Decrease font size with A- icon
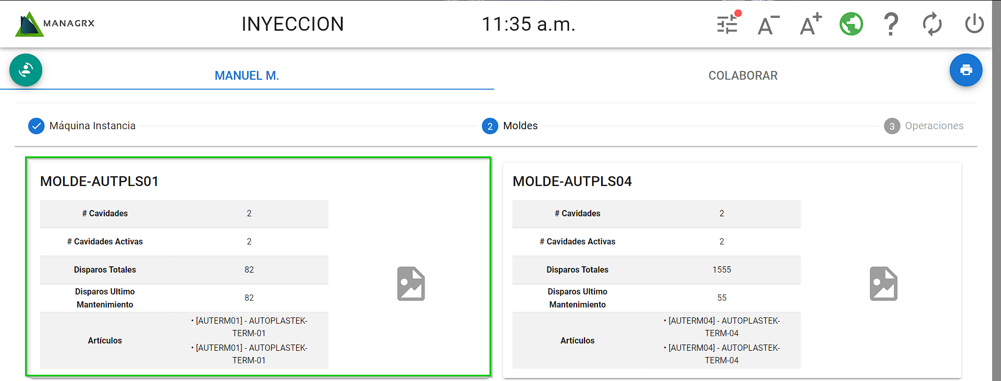The height and width of the screenshot is (381, 1001). tap(768, 24)
